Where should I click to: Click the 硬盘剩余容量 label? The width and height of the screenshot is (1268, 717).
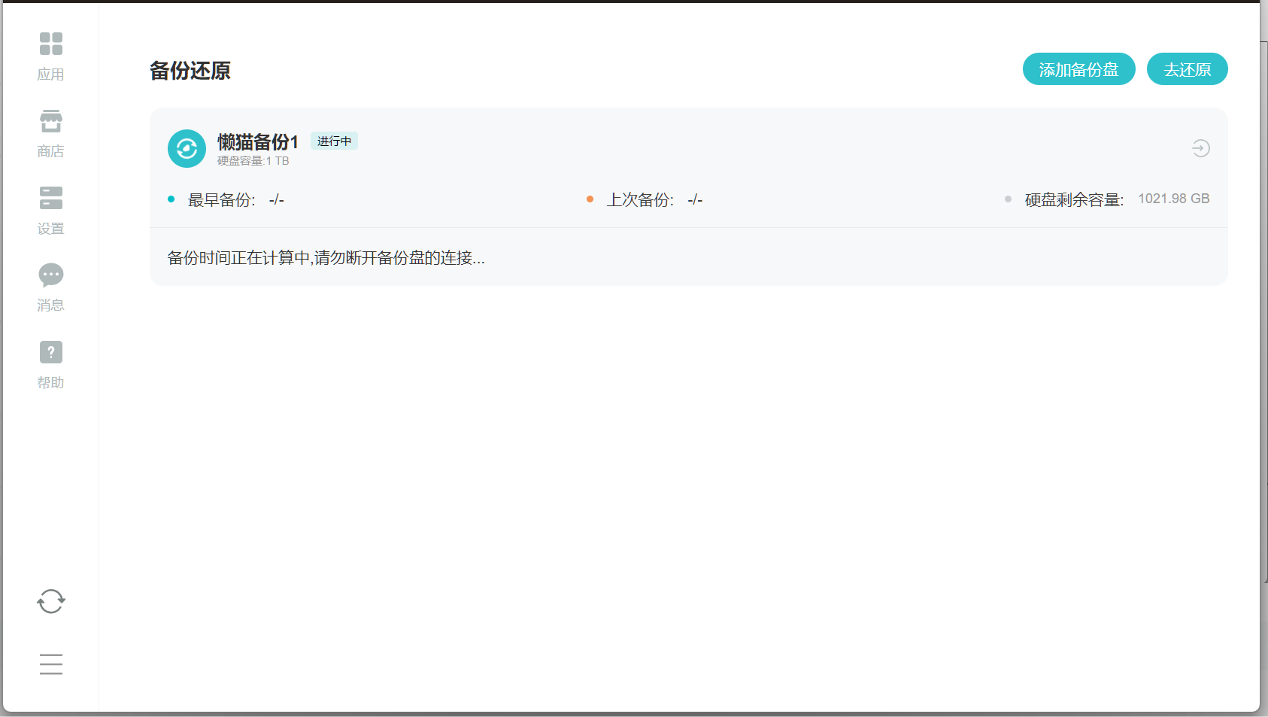tap(1074, 199)
